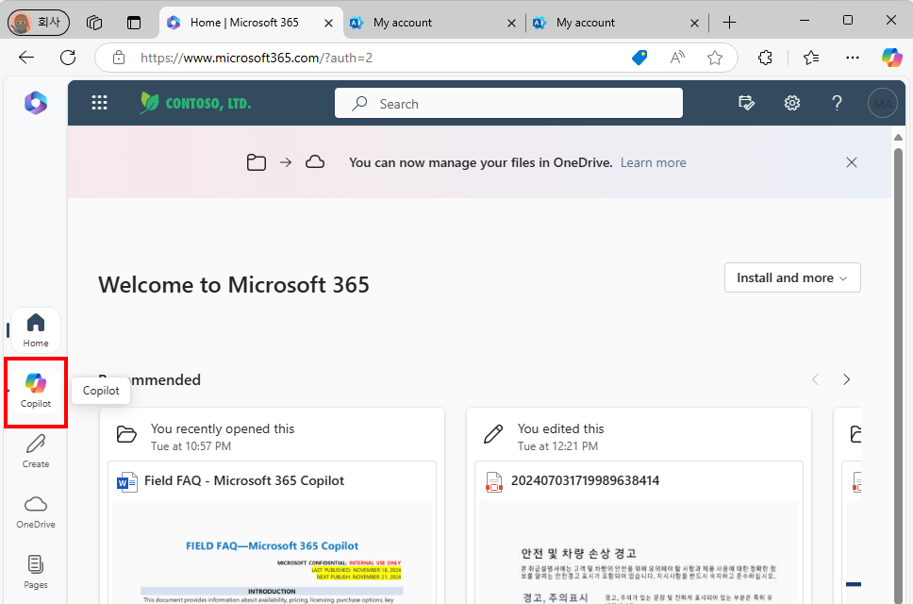The image size is (913, 604).
Task: Click the 'Tue at 12:21 PM' timestamp
Action: (557, 446)
